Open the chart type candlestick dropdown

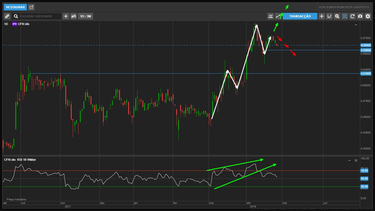click(x=74, y=16)
